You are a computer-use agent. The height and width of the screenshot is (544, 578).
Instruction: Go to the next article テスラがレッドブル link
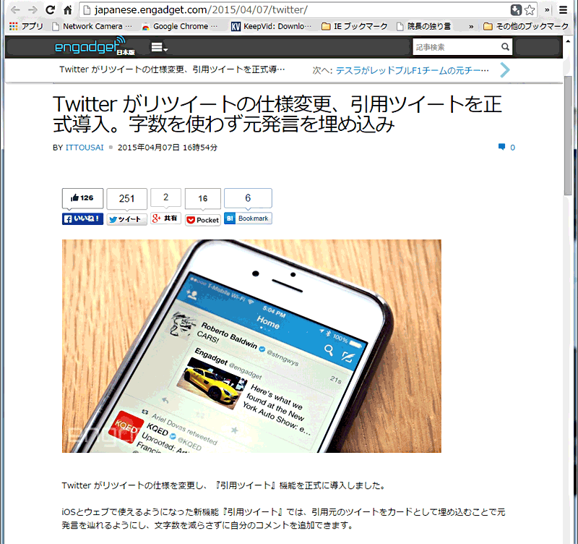click(412, 70)
